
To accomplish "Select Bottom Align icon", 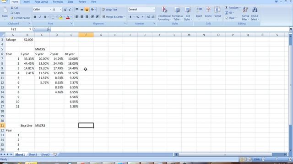I will coord(87,10).
